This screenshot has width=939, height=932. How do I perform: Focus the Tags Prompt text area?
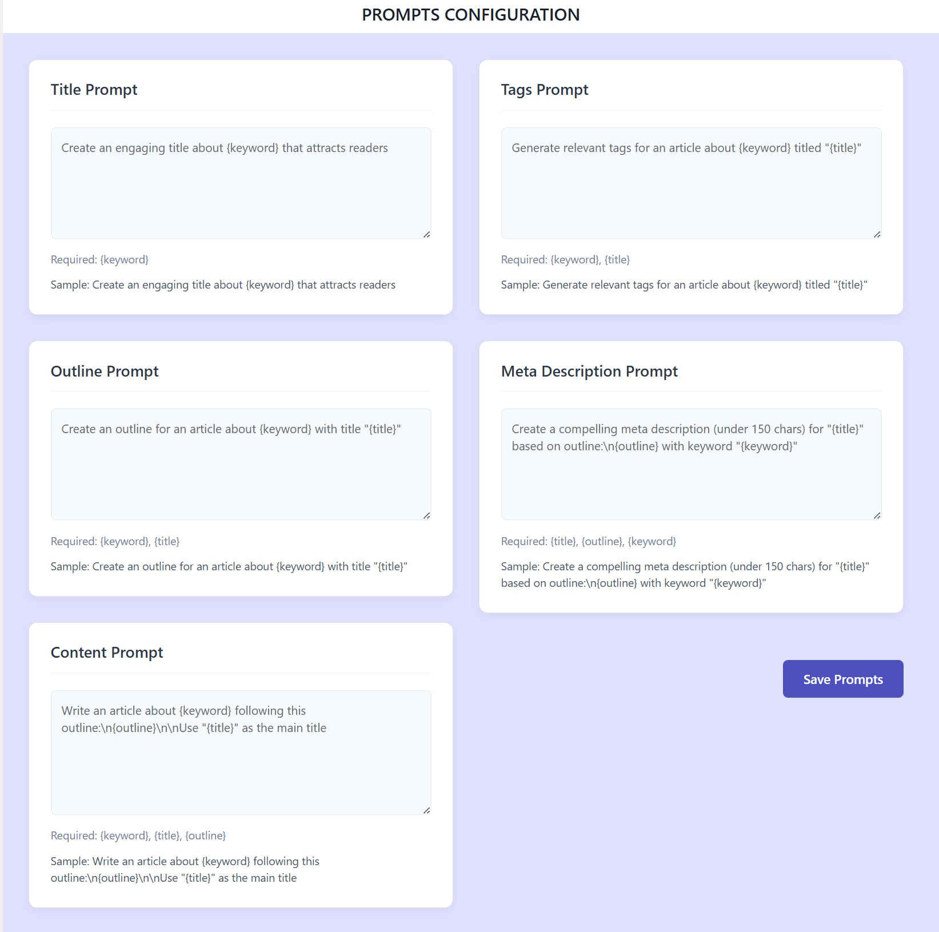coord(691,183)
